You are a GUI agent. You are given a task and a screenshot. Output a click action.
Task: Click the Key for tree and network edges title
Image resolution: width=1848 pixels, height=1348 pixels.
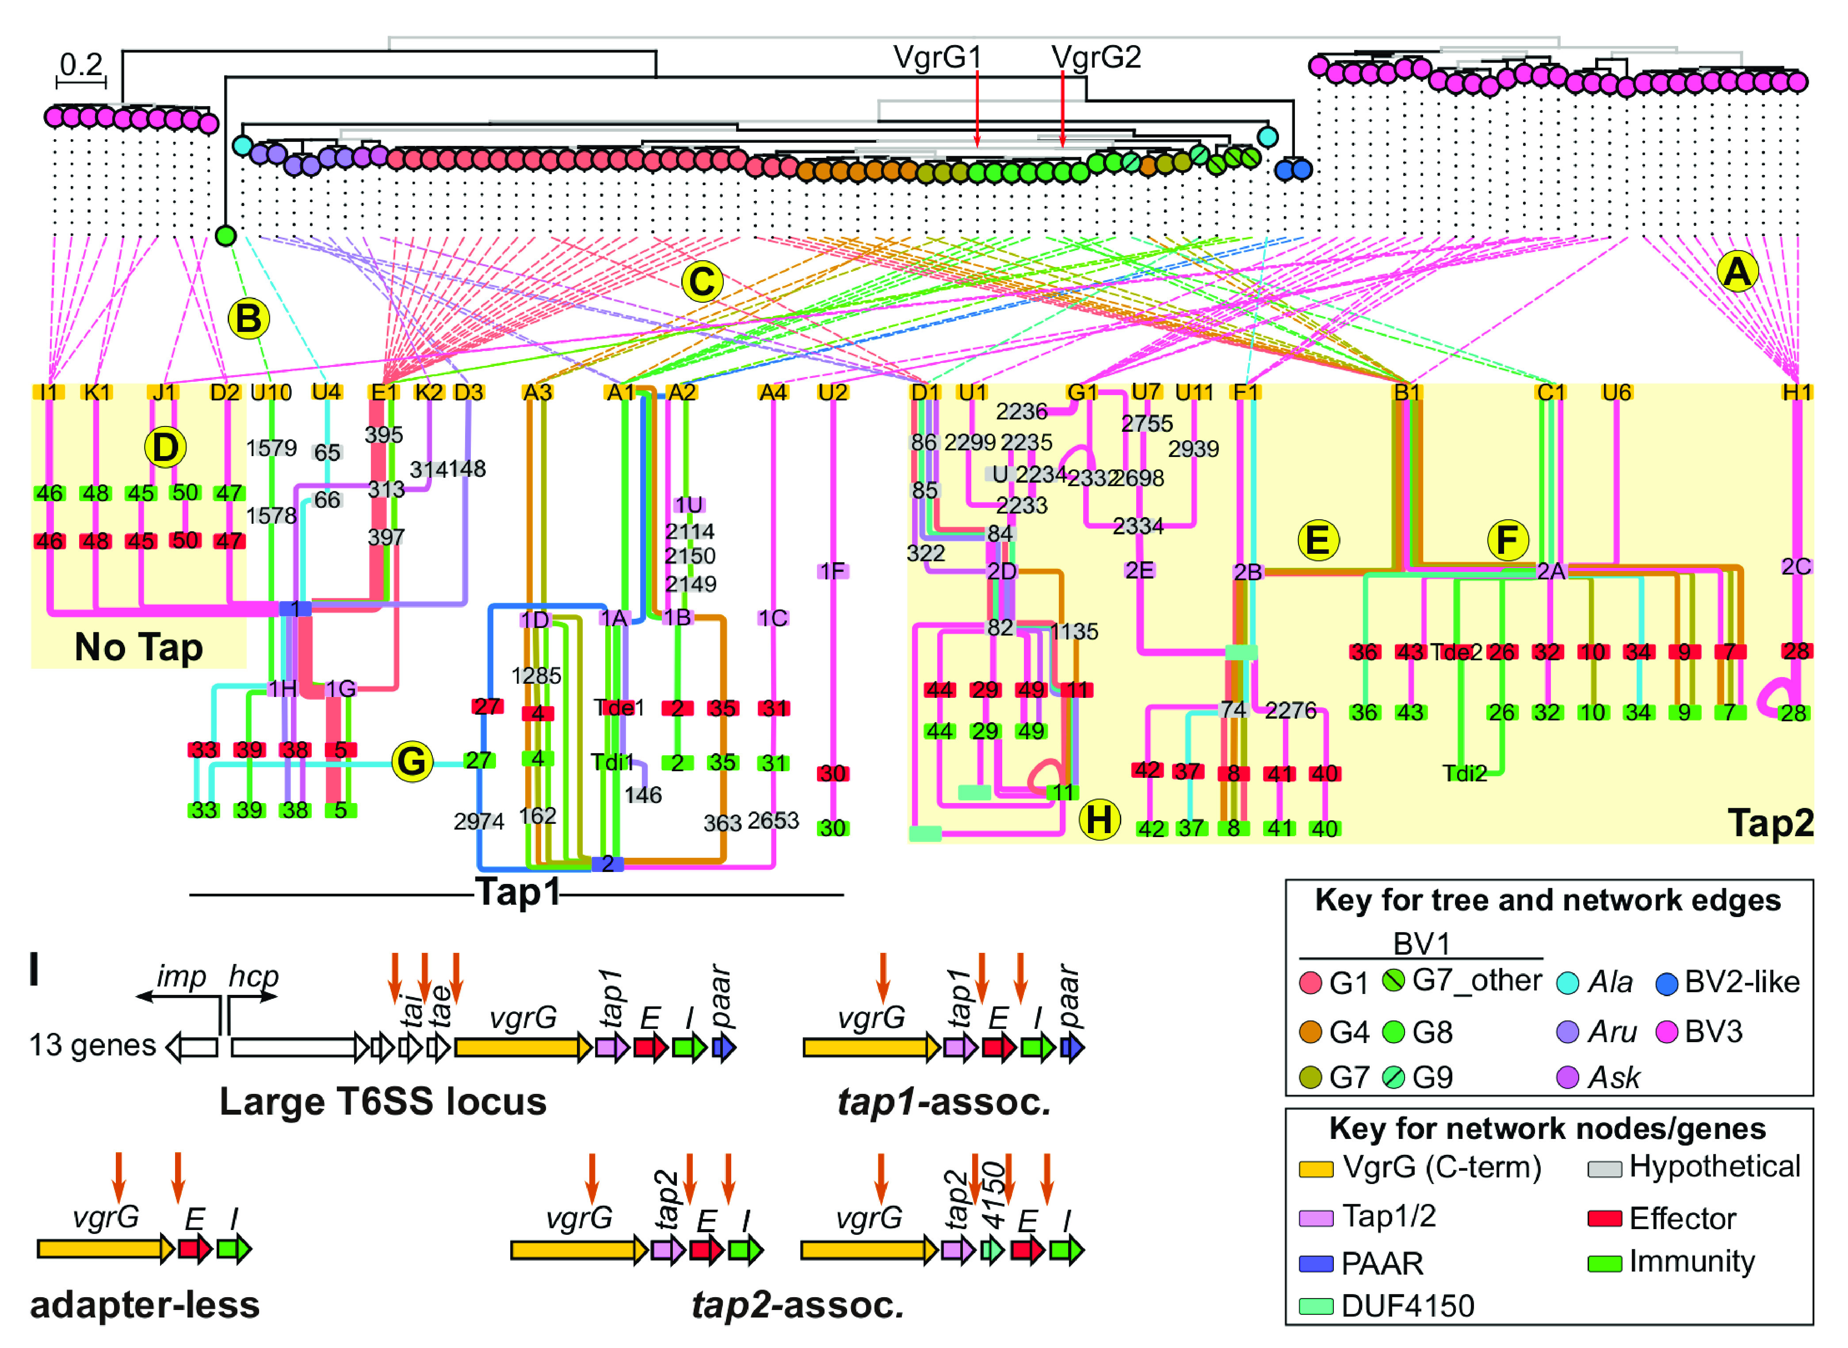point(1548,900)
